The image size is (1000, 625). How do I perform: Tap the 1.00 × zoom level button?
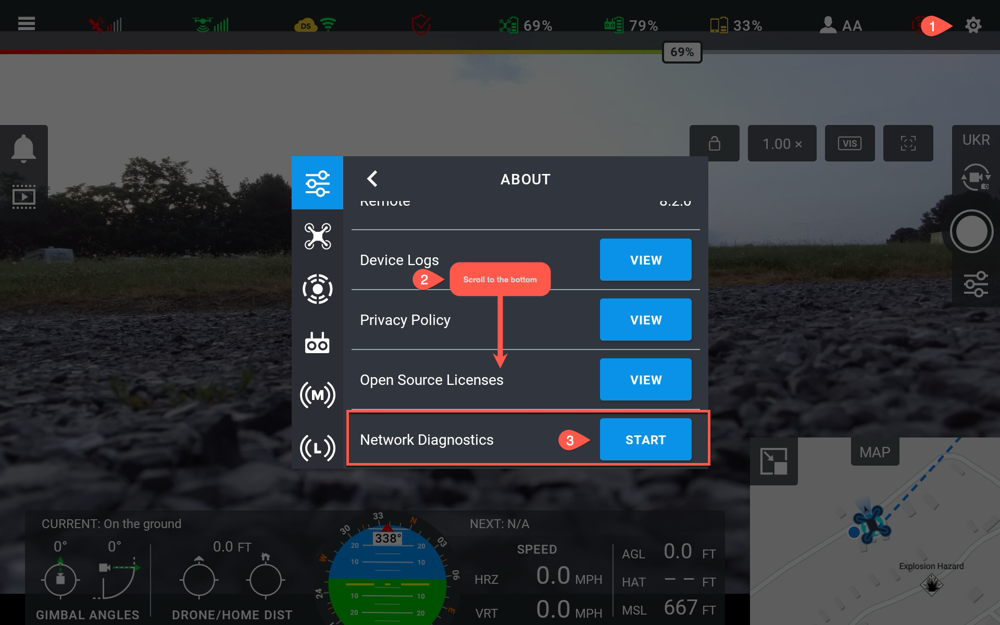tap(782, 143)
